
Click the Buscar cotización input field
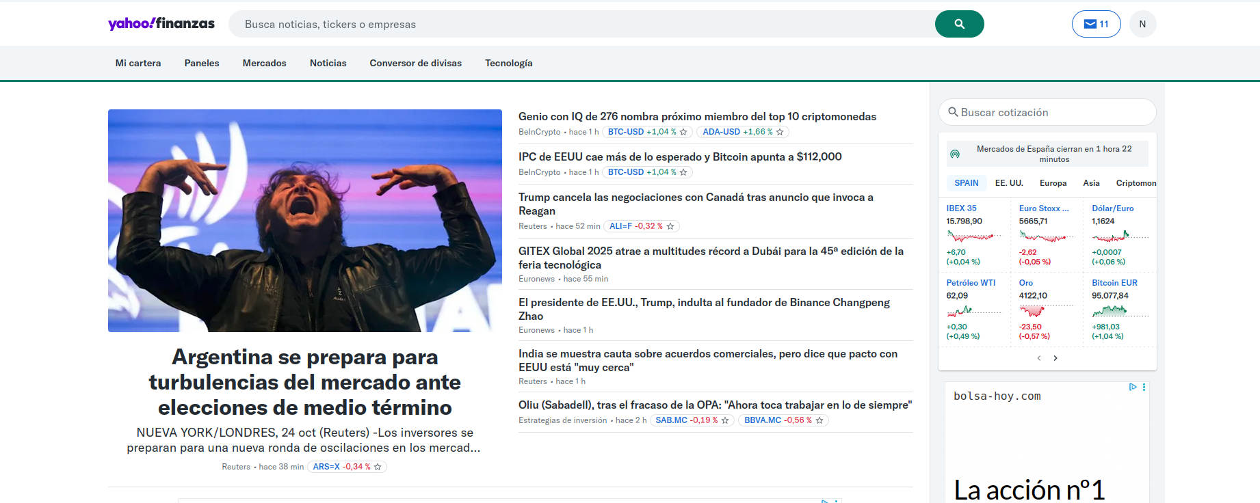(1047, 112)
